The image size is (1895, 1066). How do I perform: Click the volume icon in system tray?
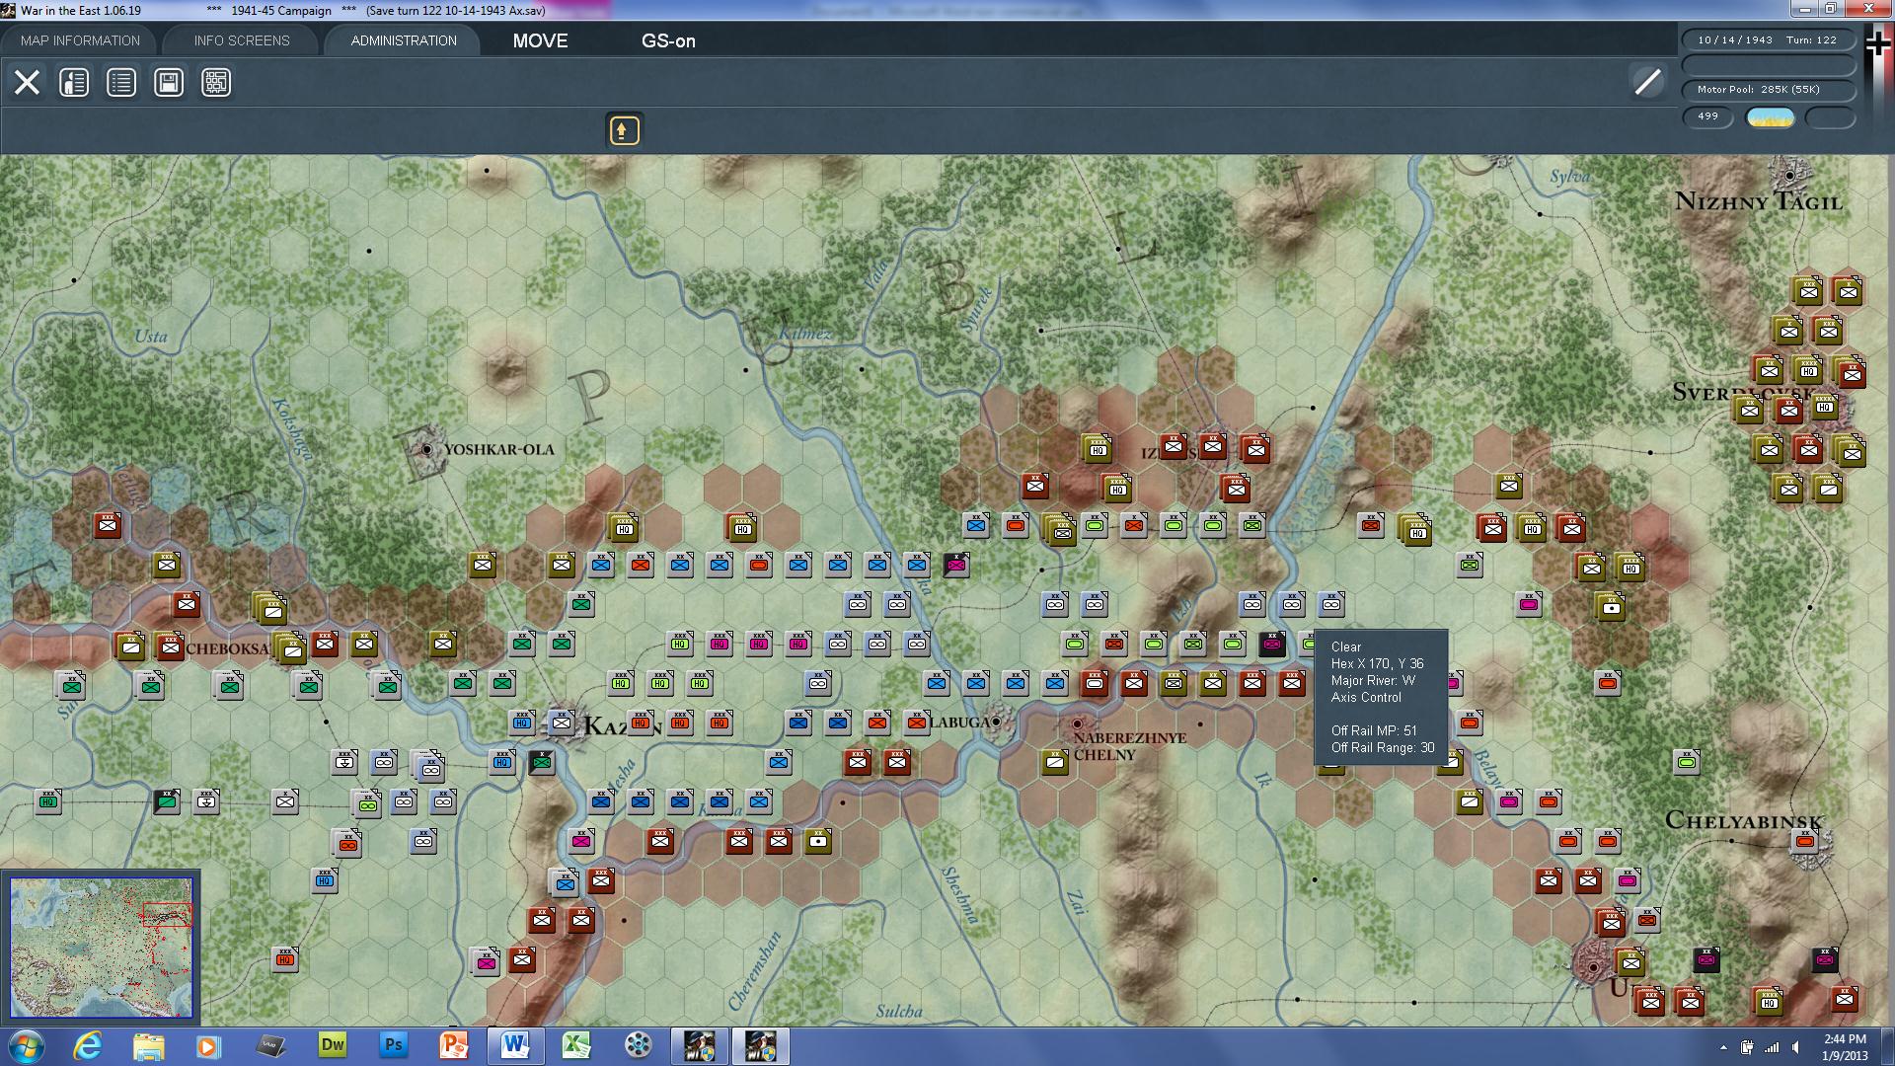point(1795,1047)
